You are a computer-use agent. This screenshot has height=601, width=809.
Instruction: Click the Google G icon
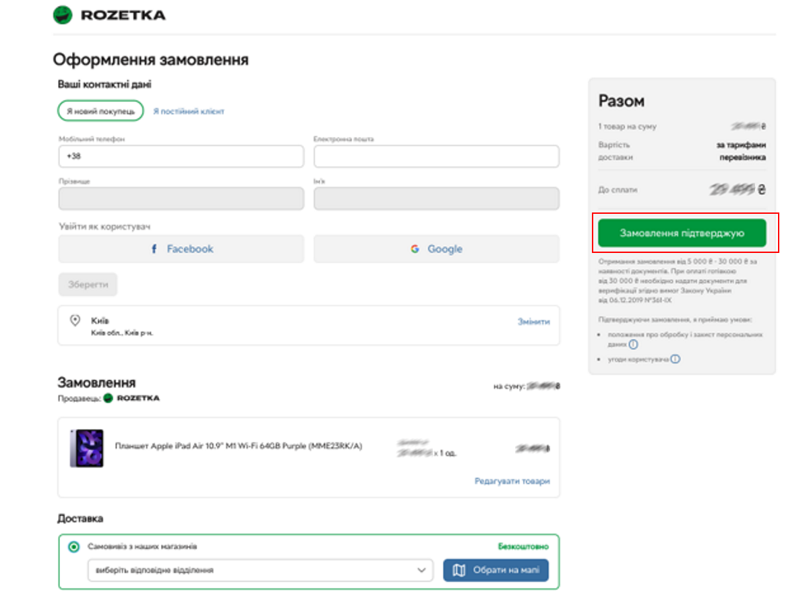(415, 249)
